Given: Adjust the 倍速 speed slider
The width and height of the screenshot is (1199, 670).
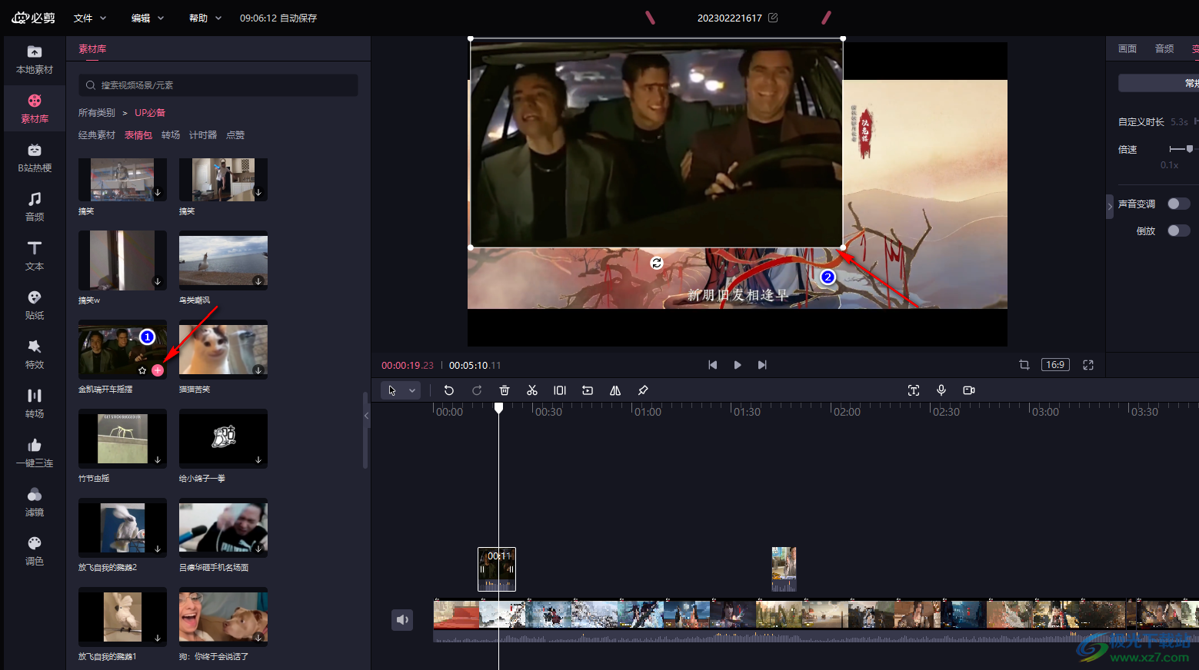Looking at the screenshot, I should tap(1189, 149).
